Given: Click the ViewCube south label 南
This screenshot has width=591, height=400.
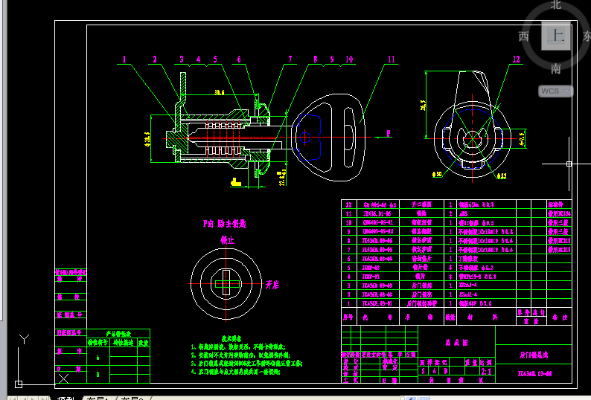Looking at the screenshot, I should pyautogui.click(x=555, y=68).
